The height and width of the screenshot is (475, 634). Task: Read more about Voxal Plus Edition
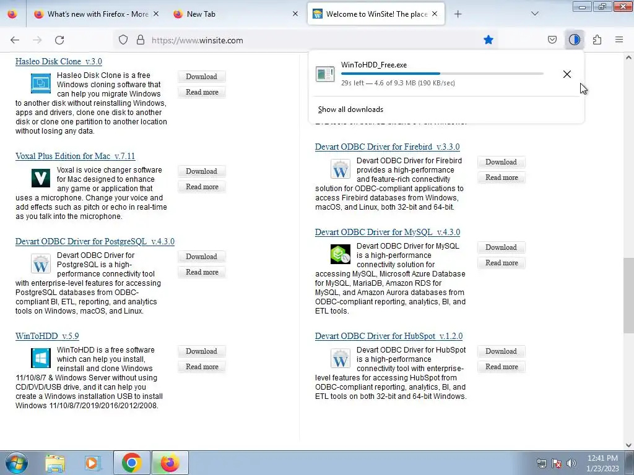click(x=201, y=187)
